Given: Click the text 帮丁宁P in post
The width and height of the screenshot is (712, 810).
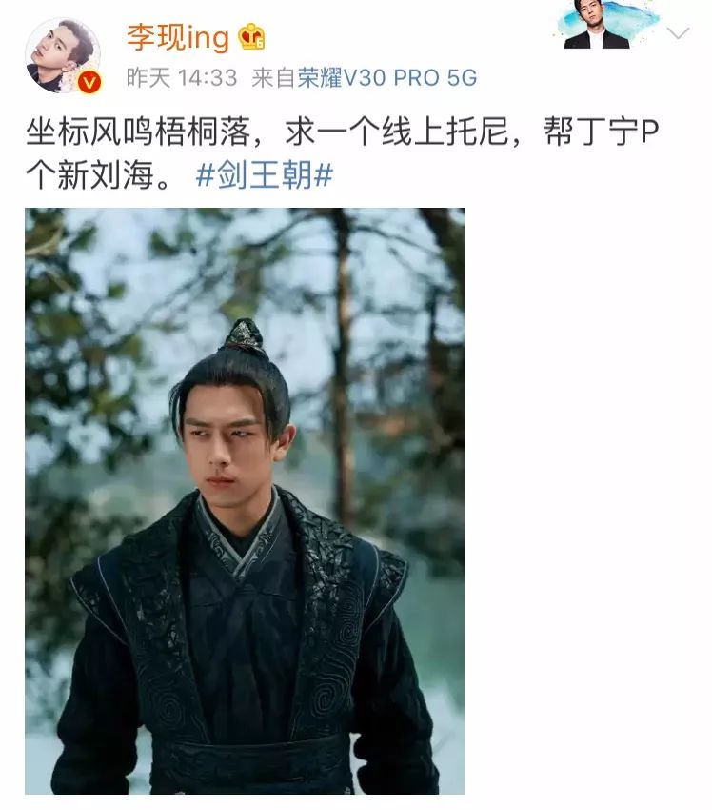Looking at the screenshot, I should point(602,132).
